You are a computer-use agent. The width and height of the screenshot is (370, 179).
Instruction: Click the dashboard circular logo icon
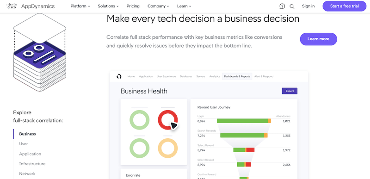click(119, 76)
